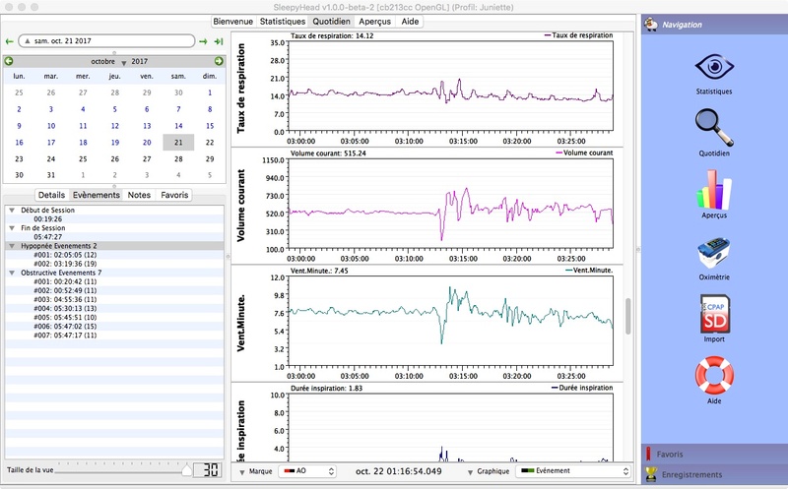Click the timestamp oct. 22 01:16:54.049
Screen dimensions: 788x489
pyautogui.click(x=399, y=471)
